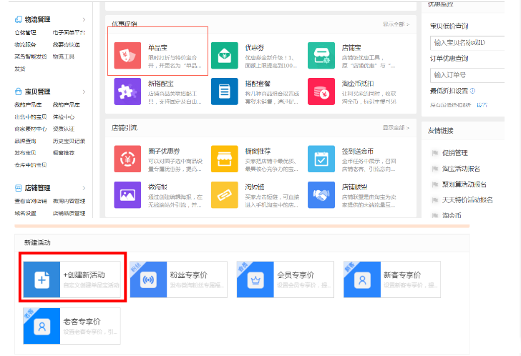Open 物流服务 in sidebar

pyautogui.click(x=25, y=44)
